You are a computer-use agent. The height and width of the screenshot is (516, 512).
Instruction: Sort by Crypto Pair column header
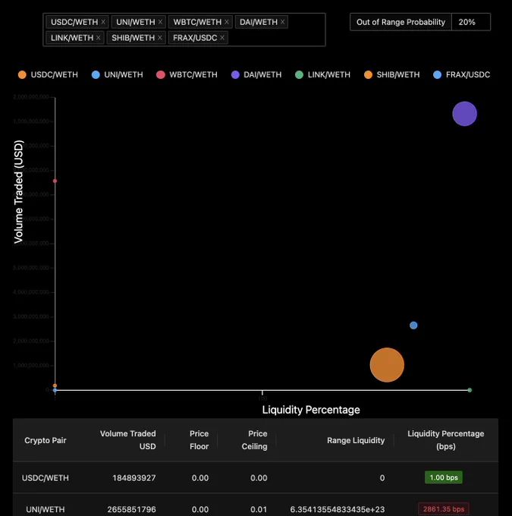coord(46,440)
